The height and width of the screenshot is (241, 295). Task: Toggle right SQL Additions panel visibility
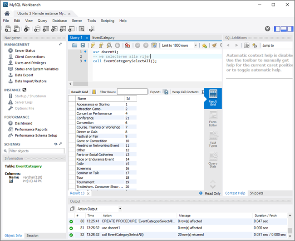290,29
